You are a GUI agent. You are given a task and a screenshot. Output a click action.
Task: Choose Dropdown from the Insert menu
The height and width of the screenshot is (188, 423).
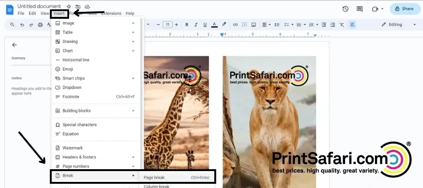[x=96, y=87]
